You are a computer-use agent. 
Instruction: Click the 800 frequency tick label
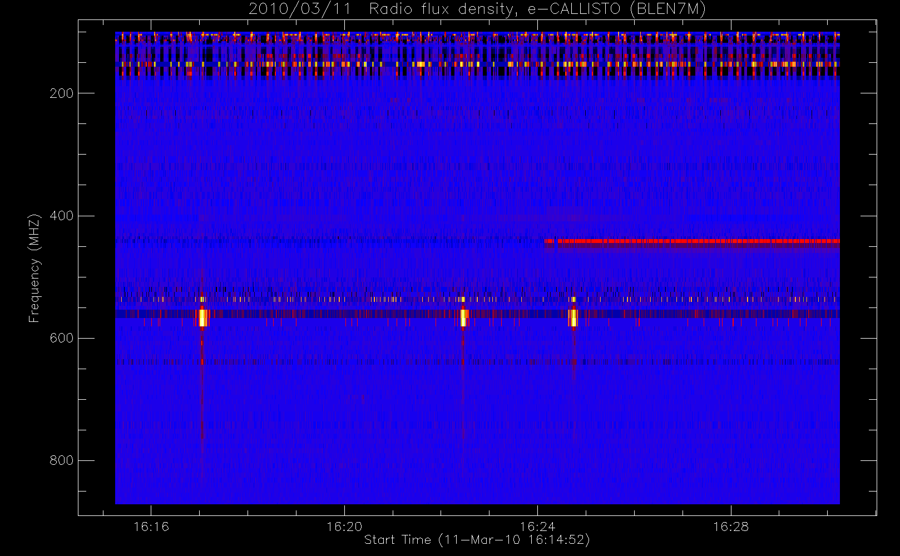[62, 460]
